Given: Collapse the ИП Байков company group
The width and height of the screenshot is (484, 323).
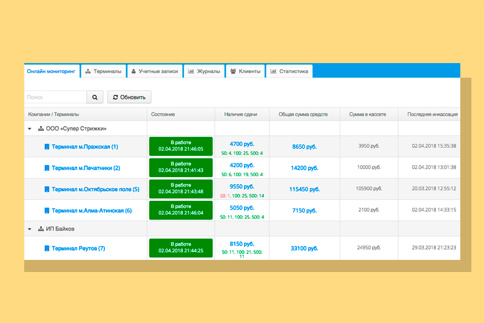Looking at the screenshot, I should pyautogui.click(x=31, y=229).
